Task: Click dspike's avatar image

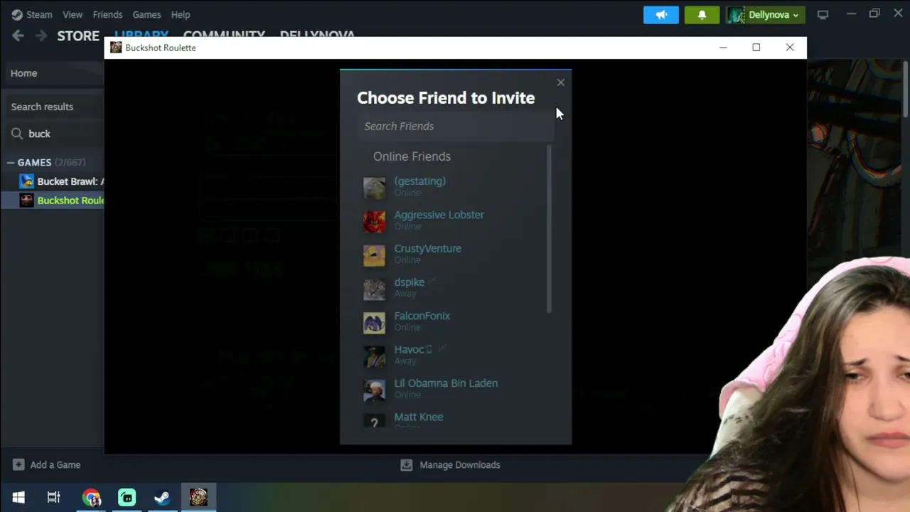Action: tap(374, 289)
